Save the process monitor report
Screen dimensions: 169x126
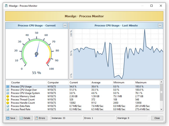tap(11, 118)
